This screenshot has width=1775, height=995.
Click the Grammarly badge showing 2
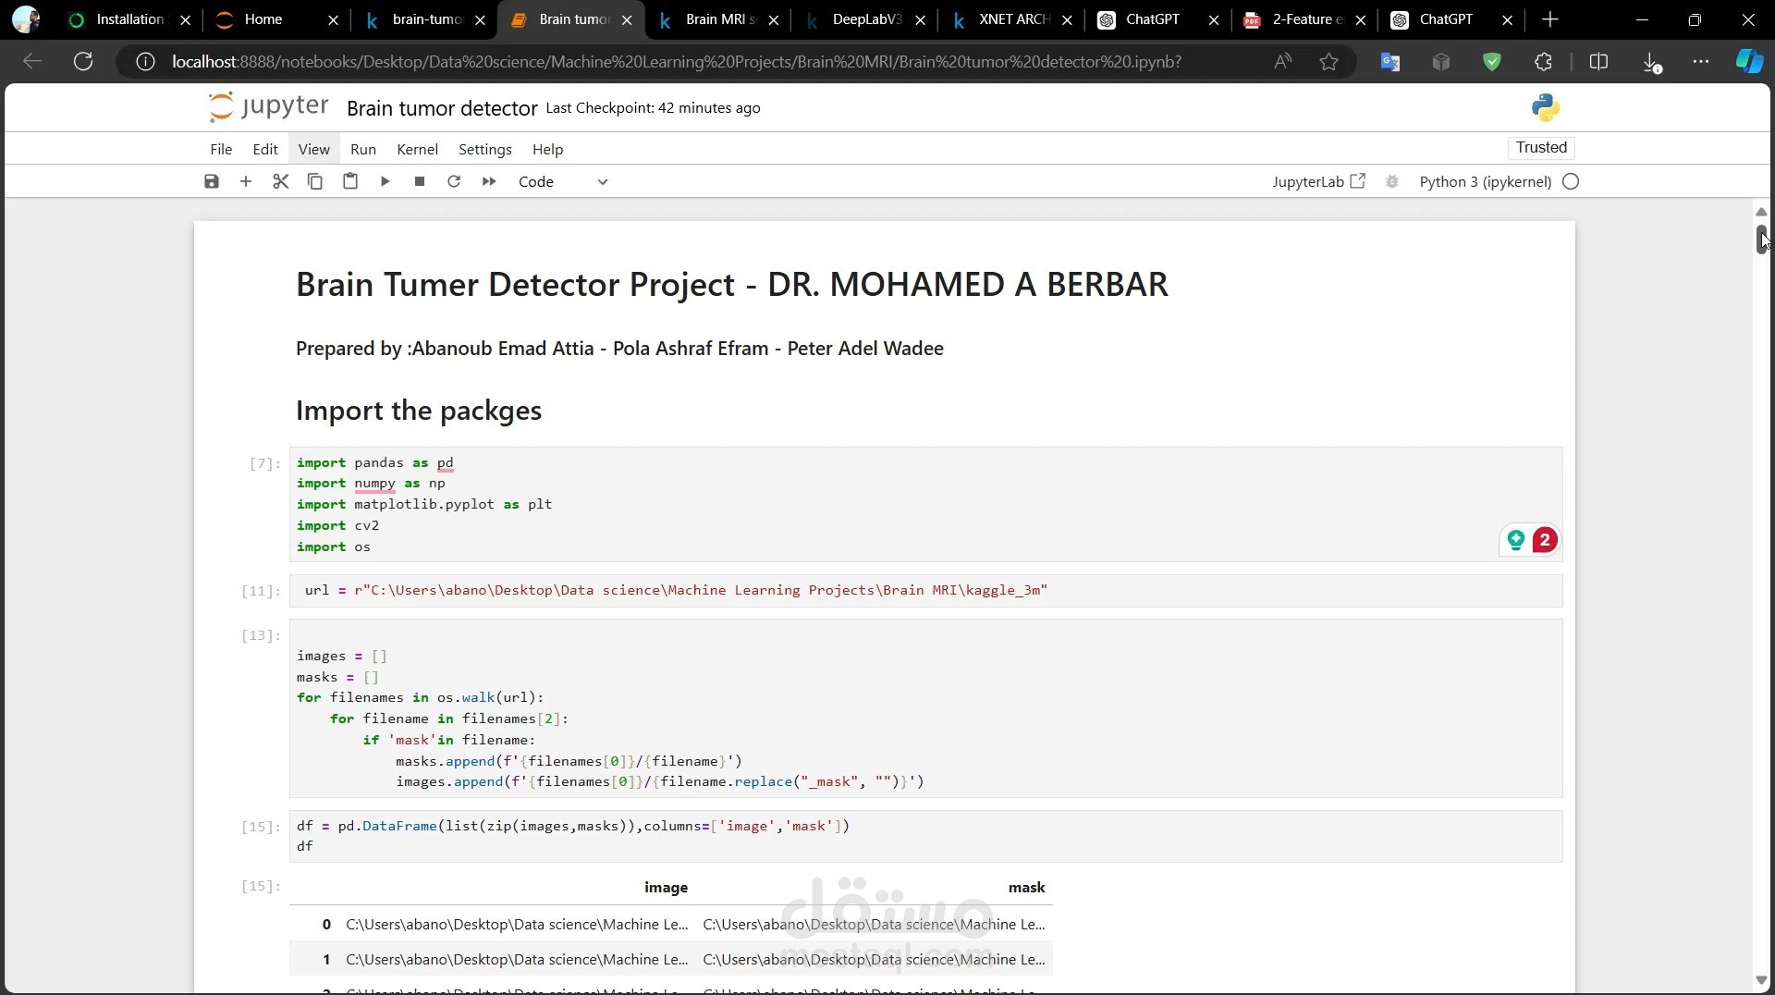click(x=1544, y=540)
